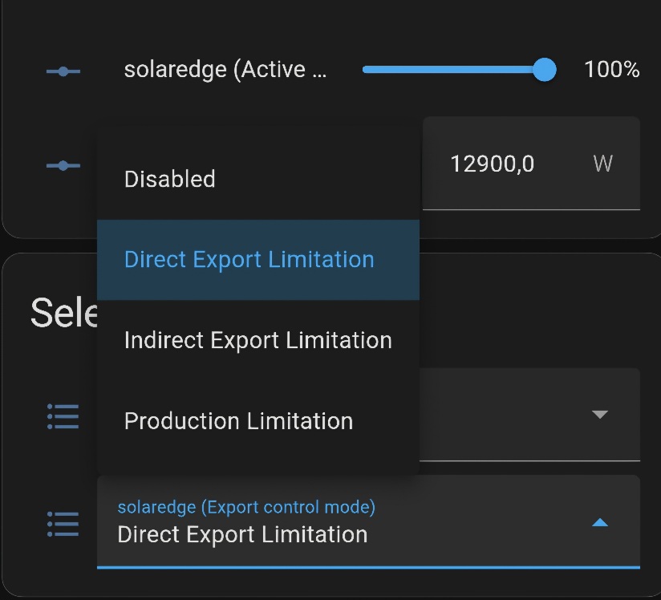The width and height of the screenshot is (661, 600).
Task: Collapse the Export control mode dropdown arrow
Action: pyautogui.click(x=600, y=523)
